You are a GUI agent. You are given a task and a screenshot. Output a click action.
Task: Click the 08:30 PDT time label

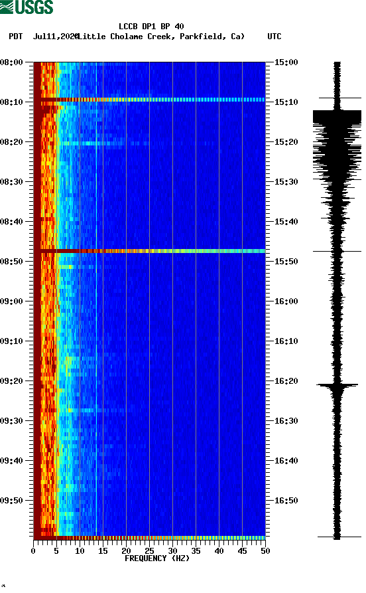click(x=11, y=181)
